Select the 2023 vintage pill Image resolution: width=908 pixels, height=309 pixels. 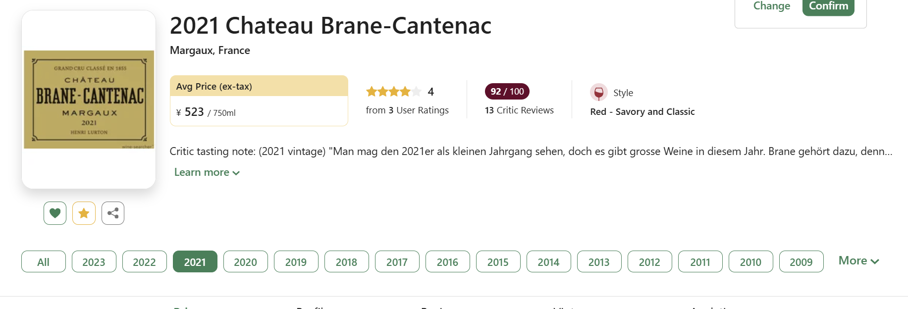point(94,262)
